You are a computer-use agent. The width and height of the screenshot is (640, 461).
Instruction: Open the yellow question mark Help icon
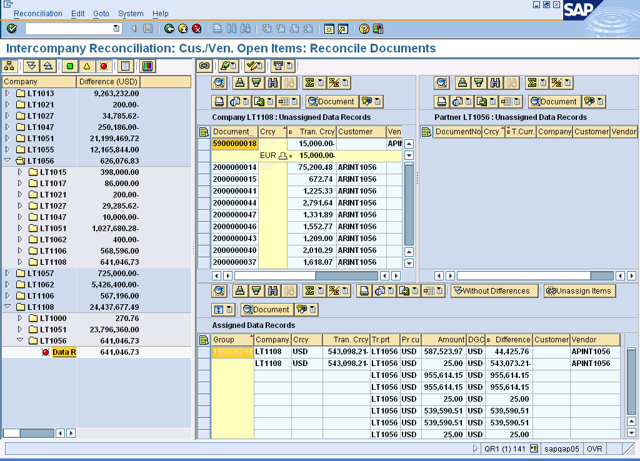coord(364,29)
